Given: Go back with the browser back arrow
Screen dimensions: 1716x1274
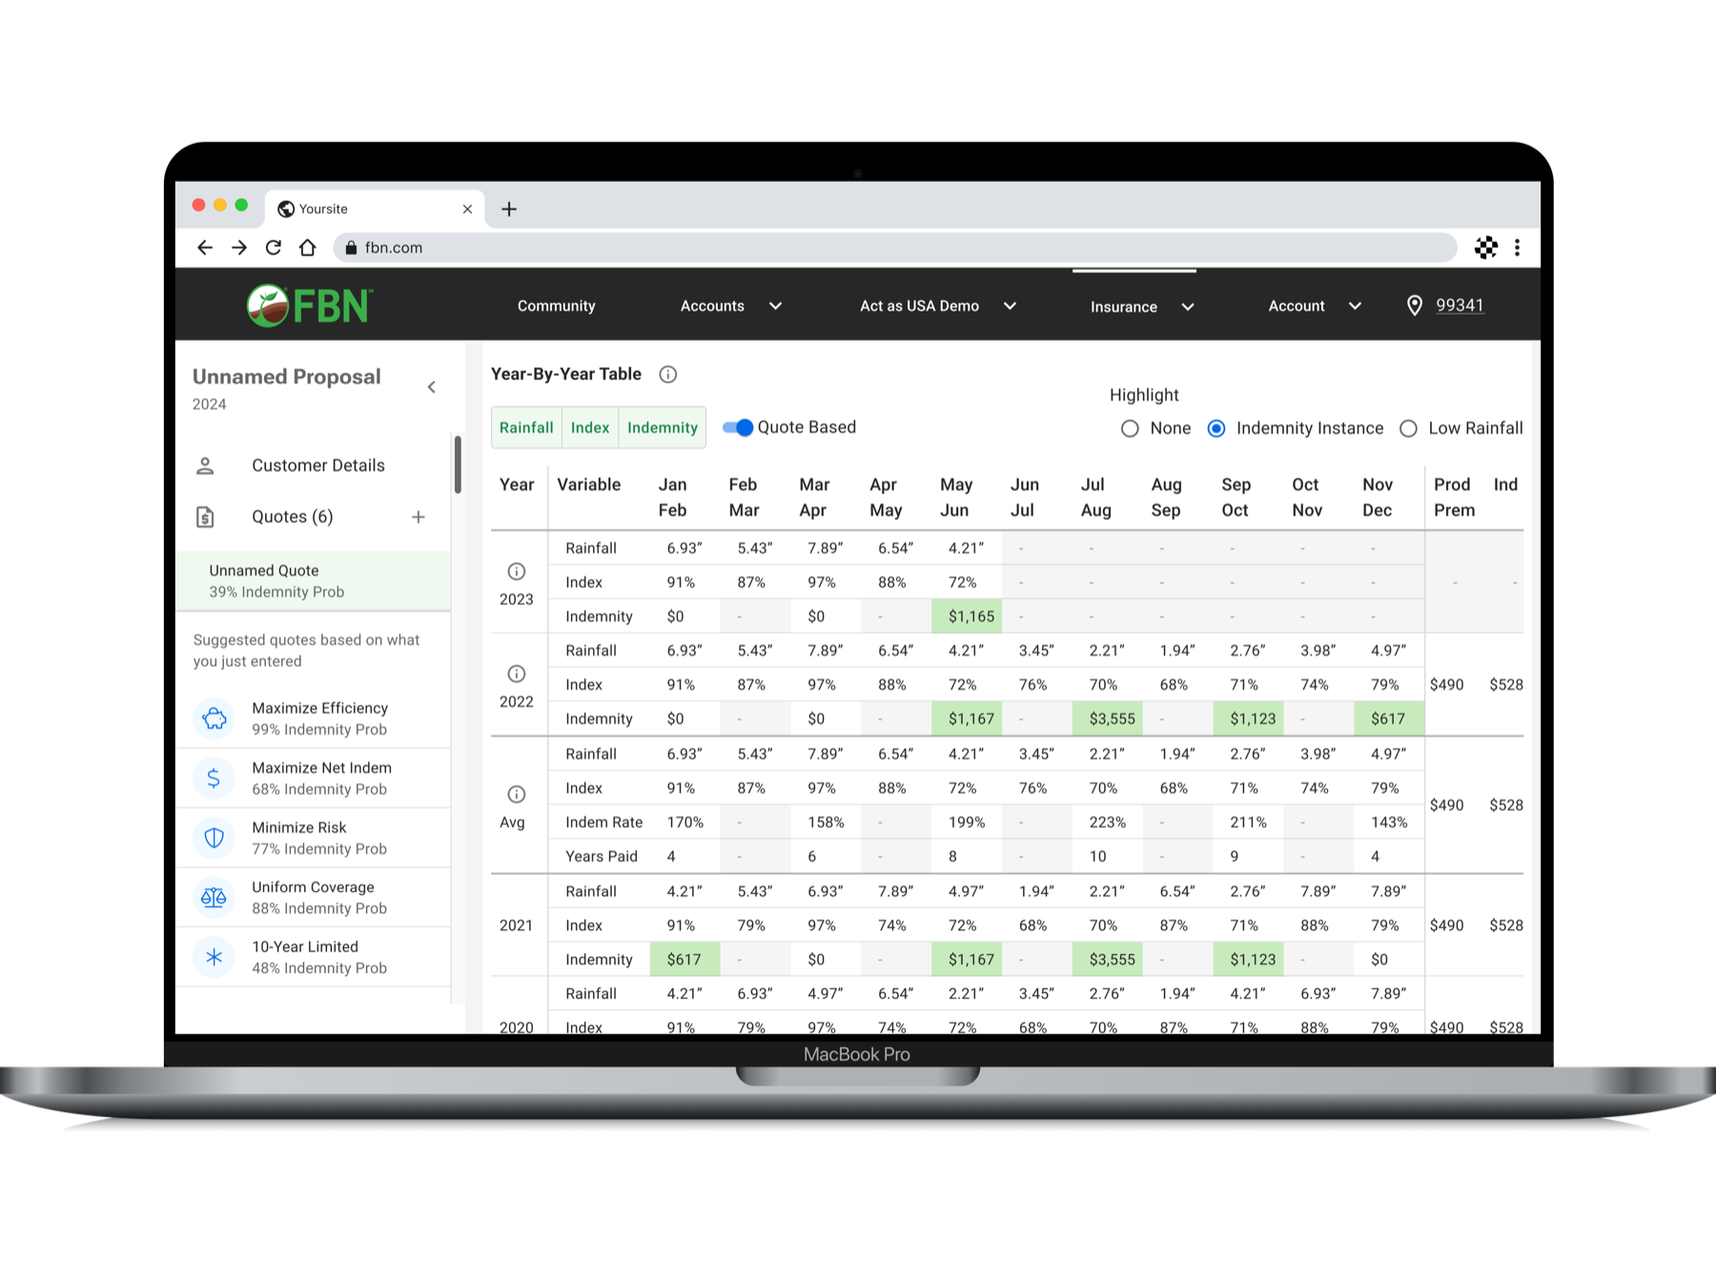Looking at the screenshot, I should (x=205, y=248).
